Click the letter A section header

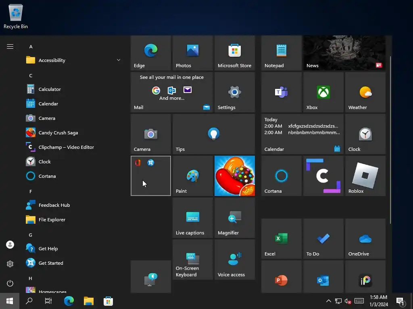coord(31,47)
